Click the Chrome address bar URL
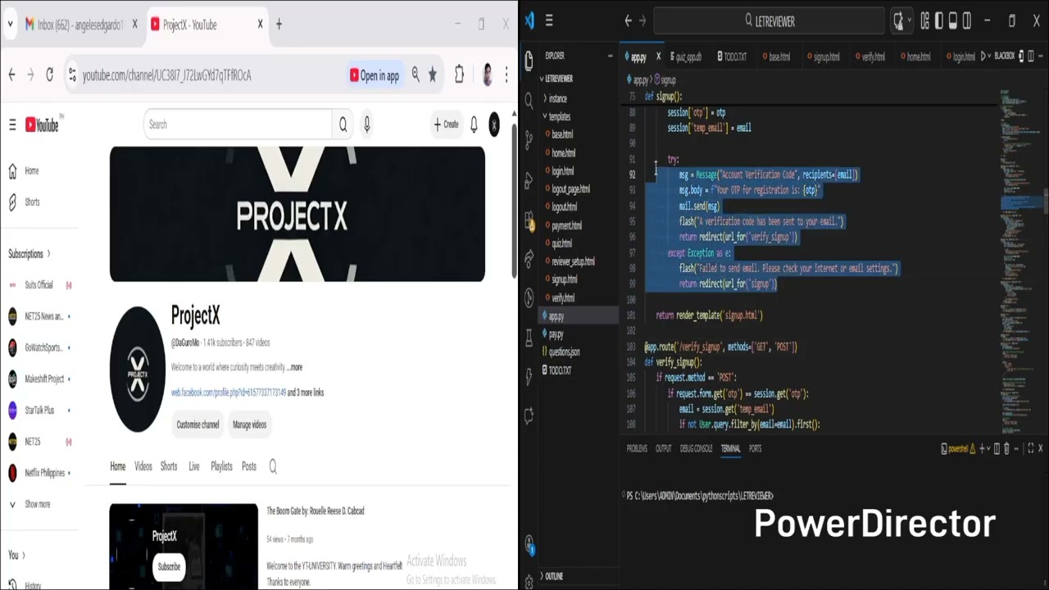 [x=166, y=75]
